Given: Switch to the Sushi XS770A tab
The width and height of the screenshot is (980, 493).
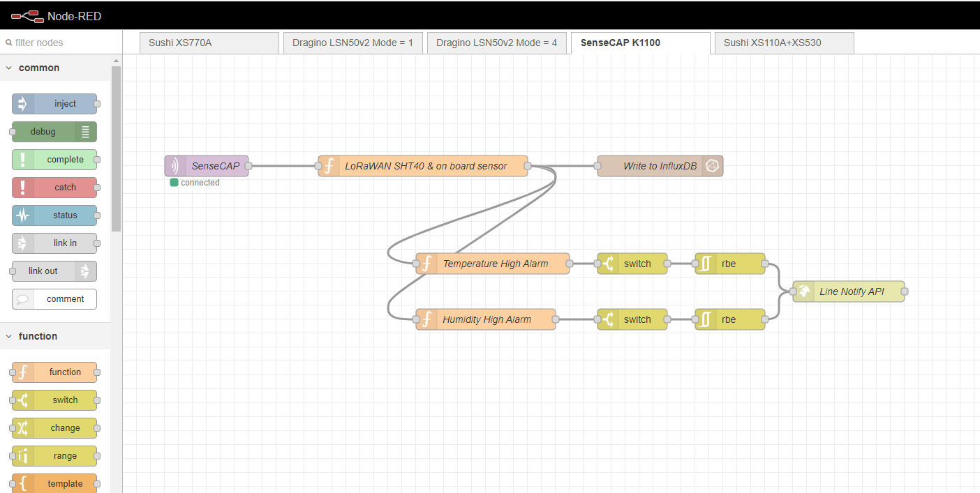Looking at the screenshot, I should 209,43.
